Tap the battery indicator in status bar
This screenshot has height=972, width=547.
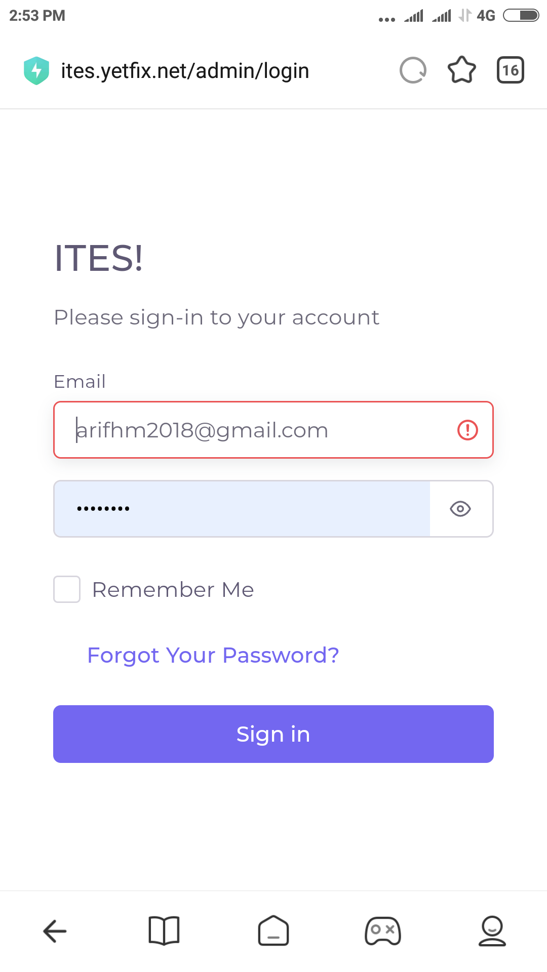click(521, 16)
